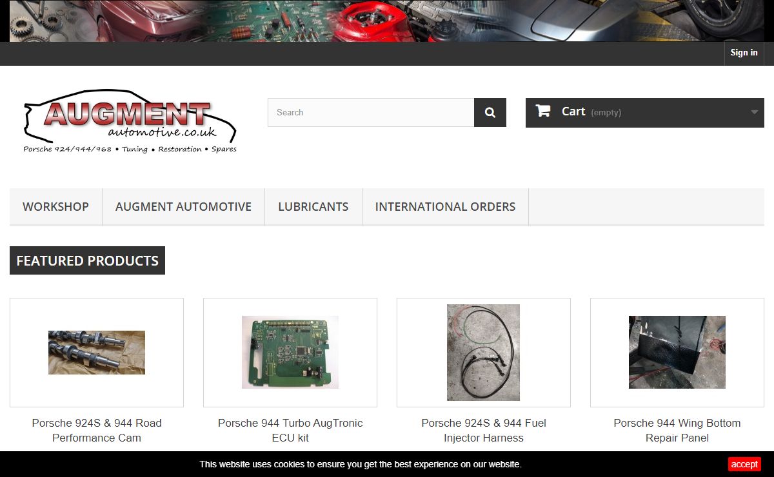Open Porsche 944 Wing Bottom Repair Panel link

[x=677, y=431]
